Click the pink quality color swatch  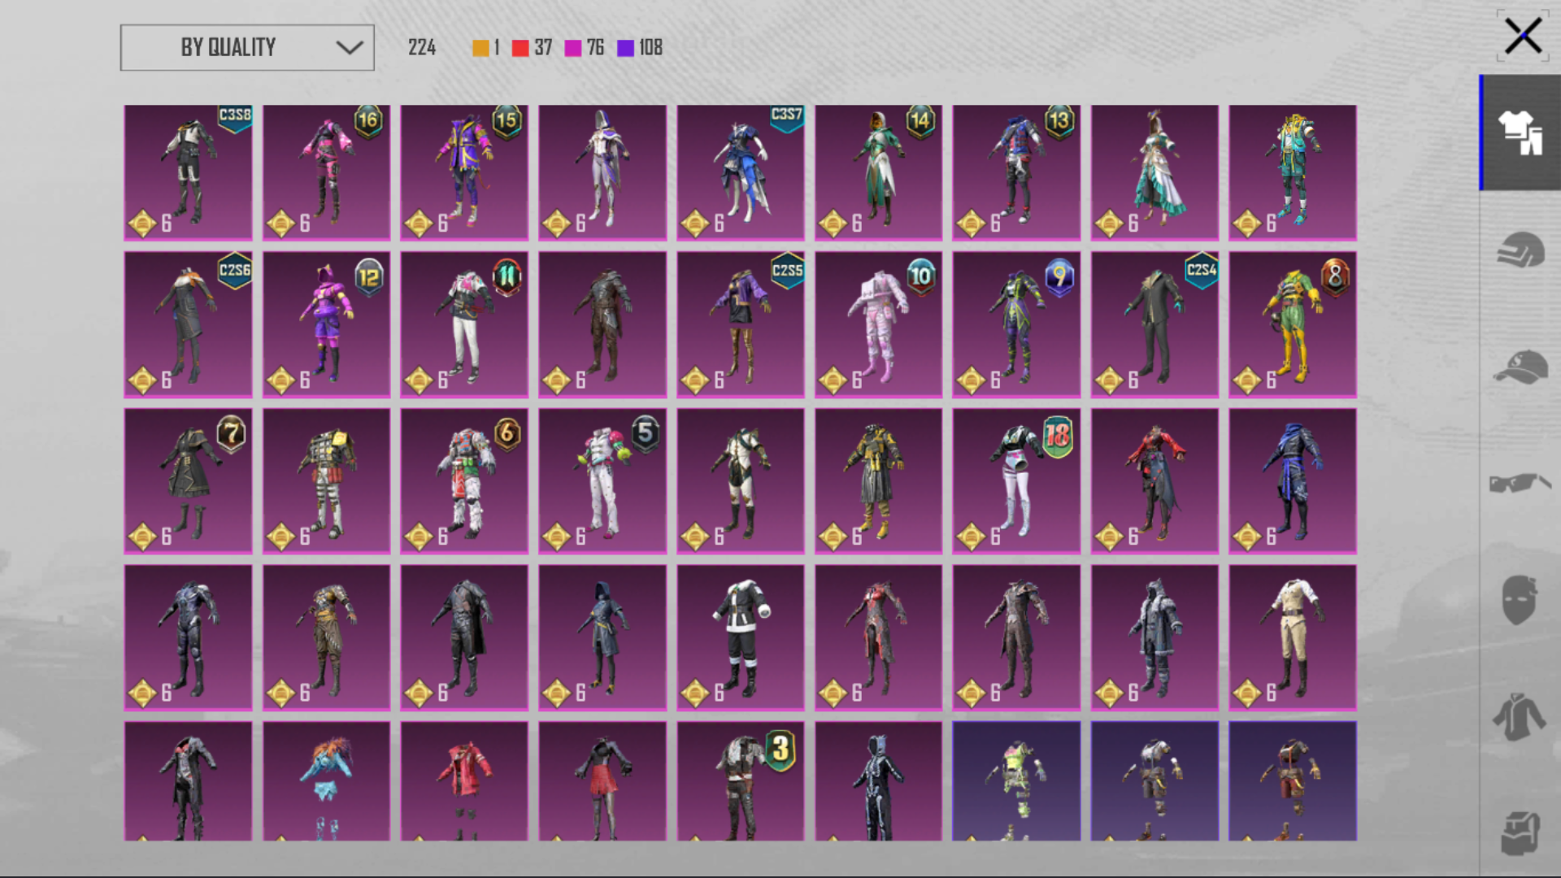[573, 48]
